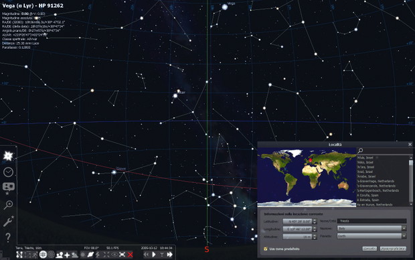Increase time speed fast-forward button
This screenshot has height=260, width=415.
coord(169,255)
